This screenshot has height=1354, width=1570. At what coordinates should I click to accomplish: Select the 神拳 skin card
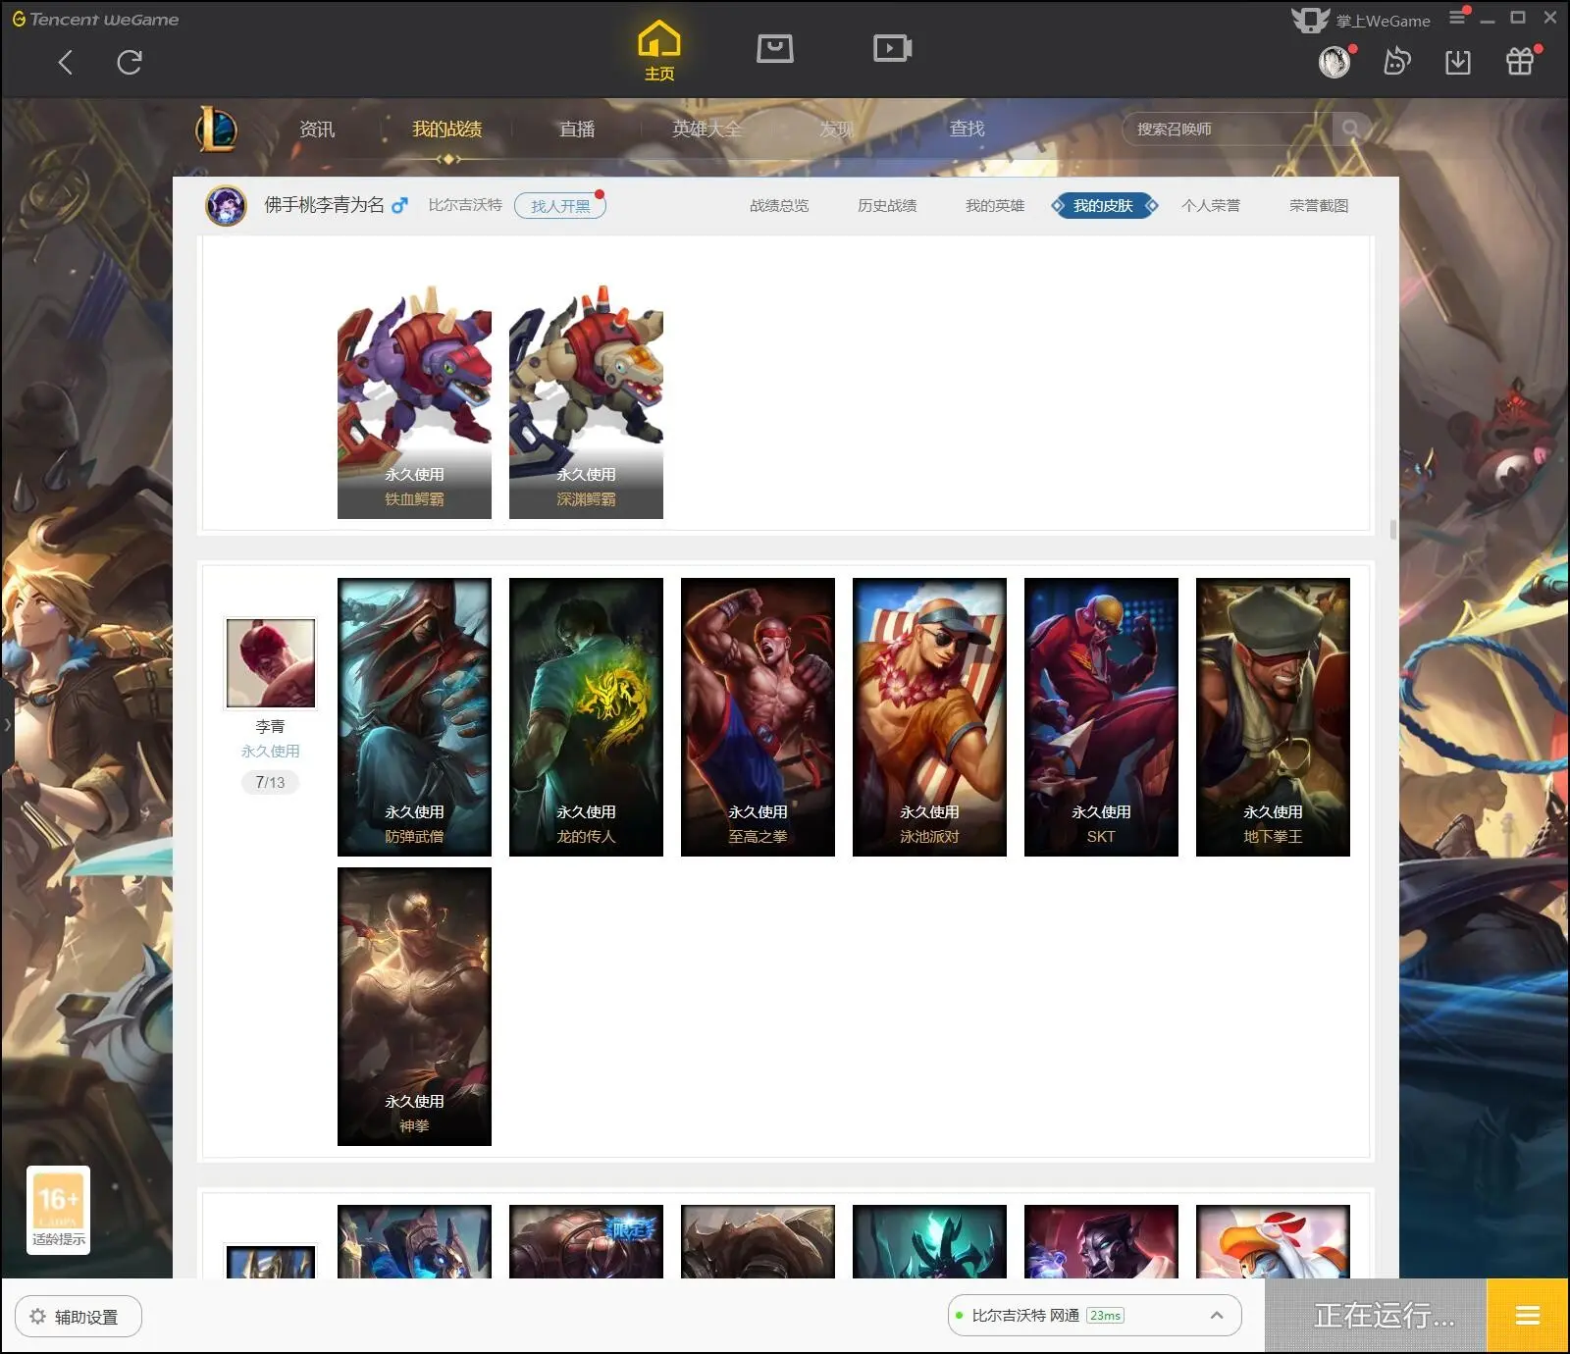[x=414, y=1007]
